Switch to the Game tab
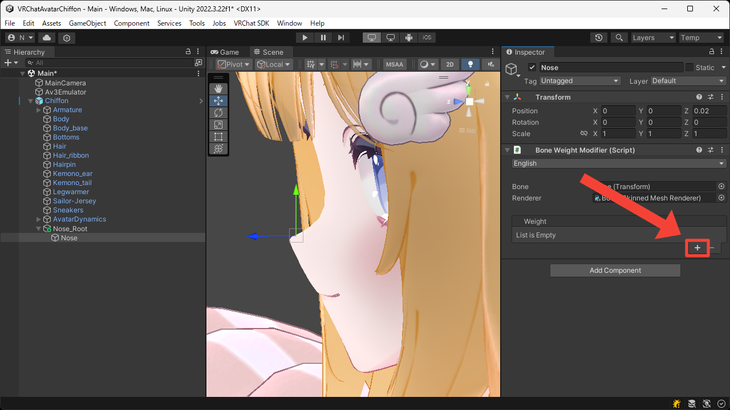Image resolution: width=730 pixels, height=410 pixels. point(227,51)
